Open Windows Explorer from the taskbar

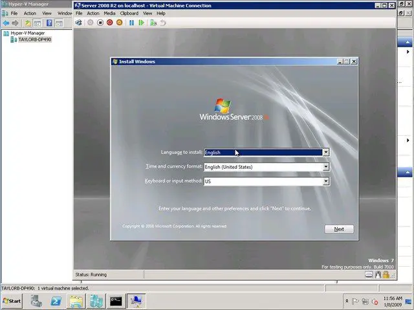click(x=76, y=301)
